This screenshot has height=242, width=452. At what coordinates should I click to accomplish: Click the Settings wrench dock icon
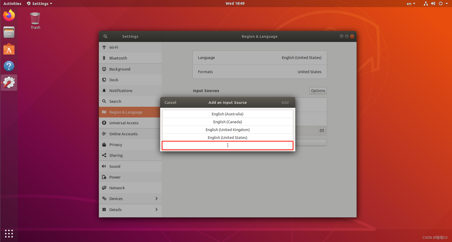[9, 83]
